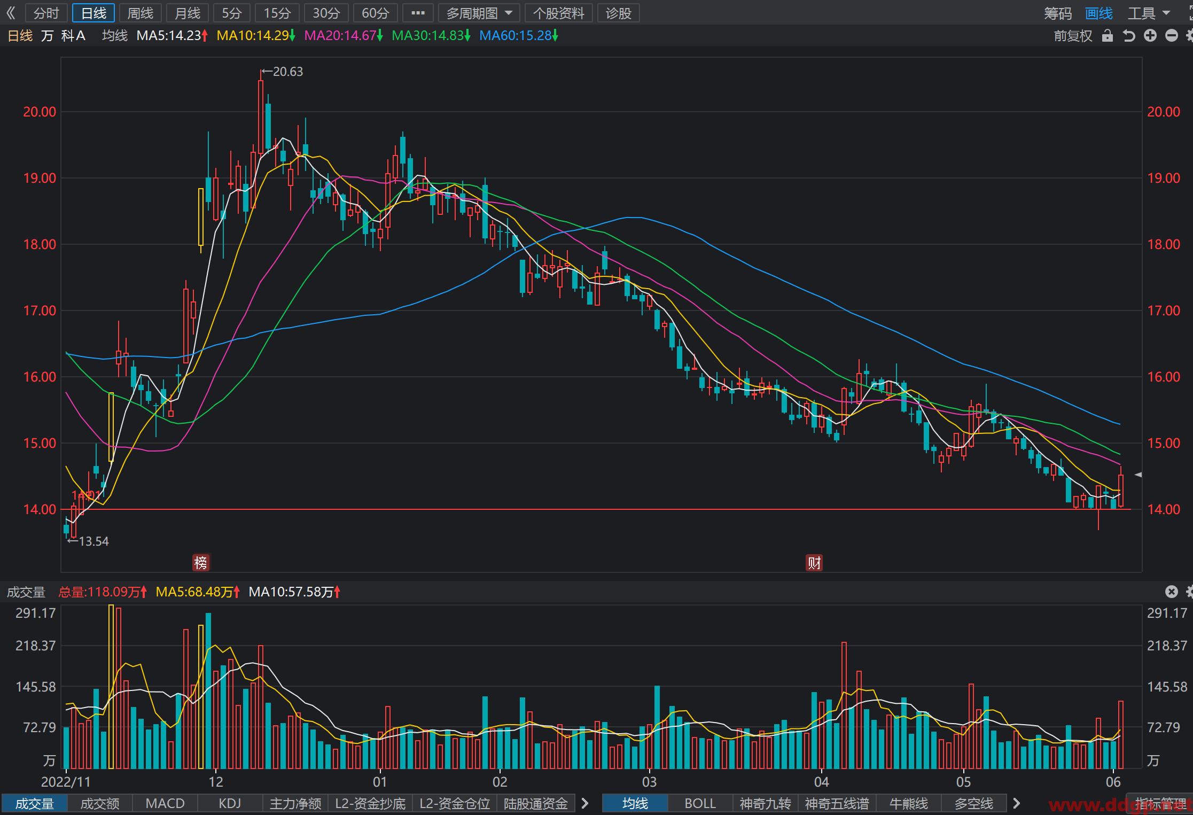Open 个股资料 stock information
The image size is (1193, 815).
558,13
